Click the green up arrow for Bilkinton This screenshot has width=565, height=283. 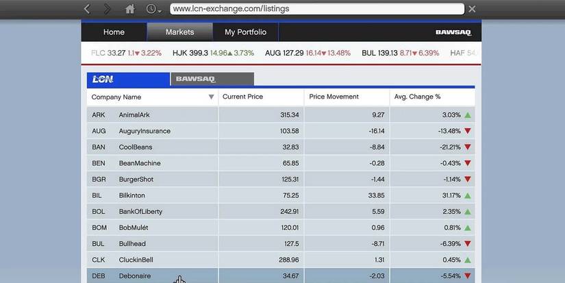pyautogui.click(x=468, y=195)
